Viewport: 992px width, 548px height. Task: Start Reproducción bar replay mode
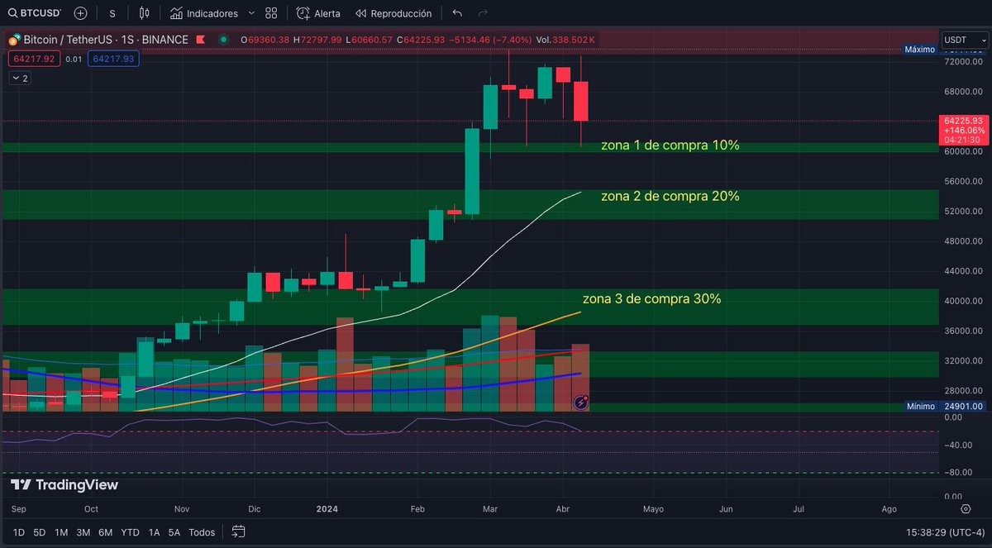coord(393,13)
